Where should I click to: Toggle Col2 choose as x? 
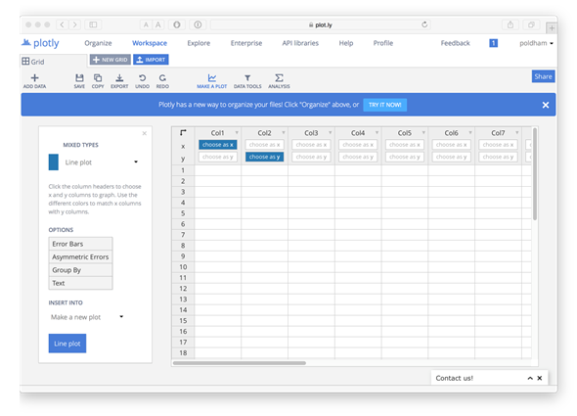tap(264, 145)
